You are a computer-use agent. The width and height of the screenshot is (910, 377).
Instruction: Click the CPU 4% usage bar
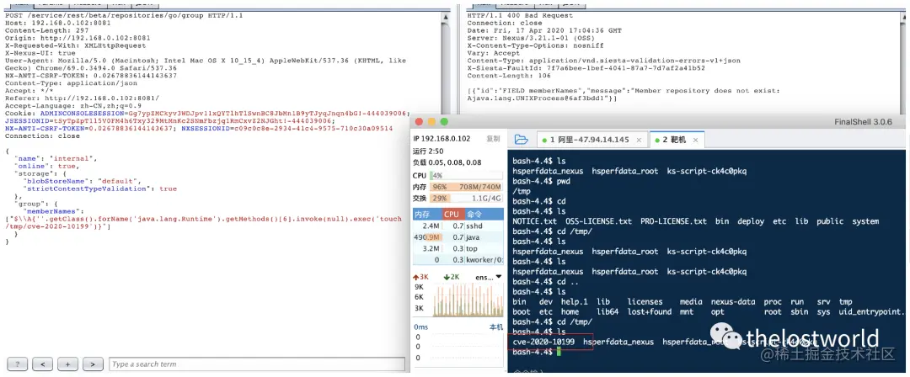point(466,175)
